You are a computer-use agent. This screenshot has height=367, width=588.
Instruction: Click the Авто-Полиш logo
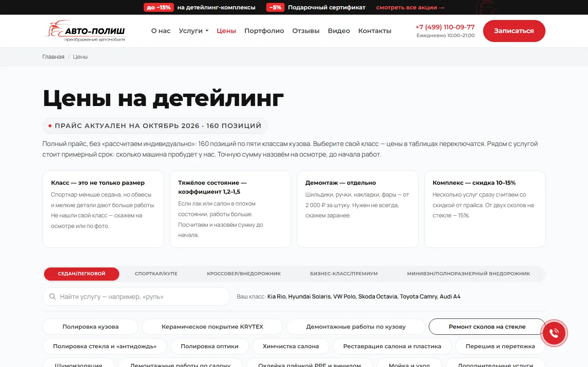click(x=85, y=31)
